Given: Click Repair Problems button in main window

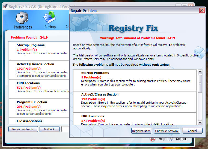Looking at the screenshot, I should coord(23,129).
